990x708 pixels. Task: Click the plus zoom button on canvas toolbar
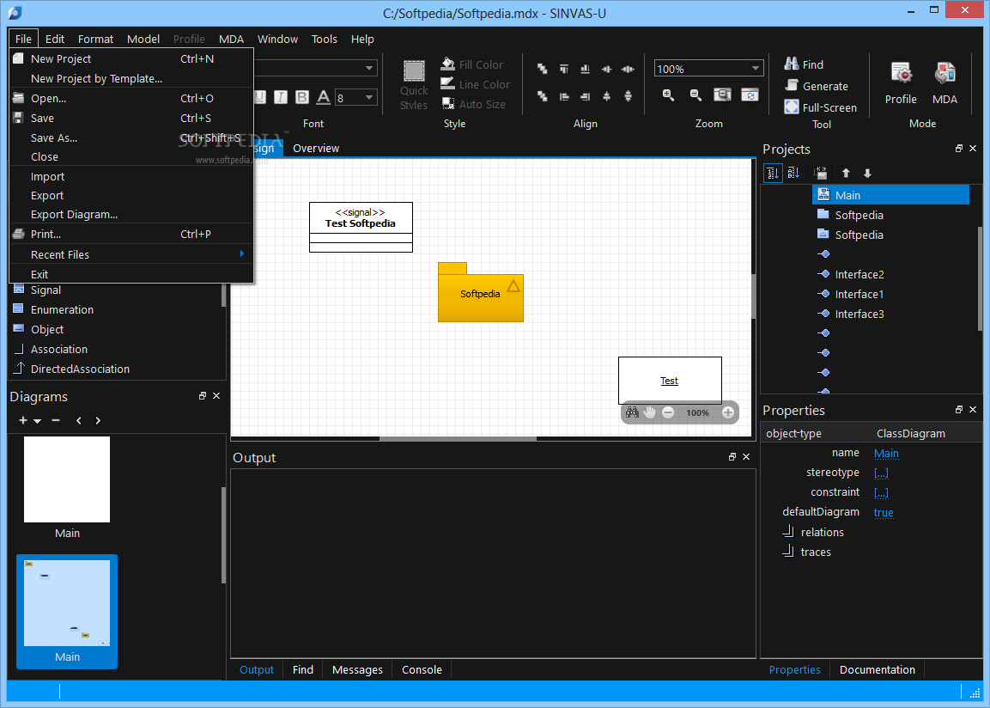pos(728,412)
